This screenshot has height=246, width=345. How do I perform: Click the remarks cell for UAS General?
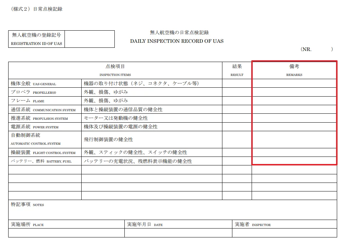294,83
